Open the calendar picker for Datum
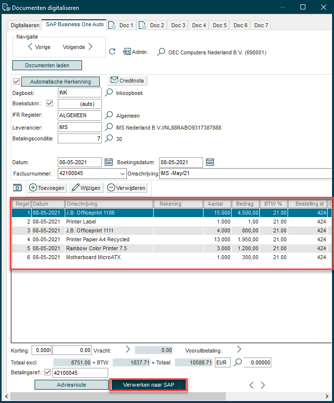The image size is (334, 403). [109, 162]
